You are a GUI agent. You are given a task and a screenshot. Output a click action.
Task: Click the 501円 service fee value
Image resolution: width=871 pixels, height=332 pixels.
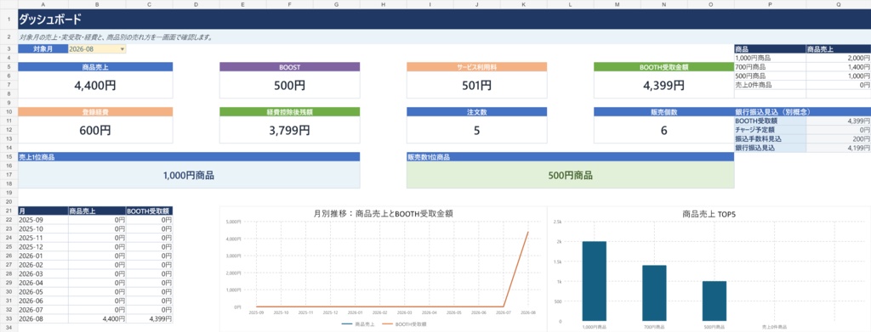pyautogui.click(x=476, y=86)
